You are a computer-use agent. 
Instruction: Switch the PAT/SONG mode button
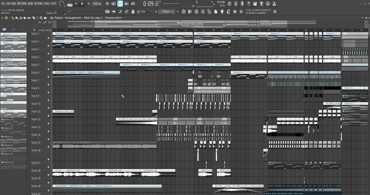(70, 4)
